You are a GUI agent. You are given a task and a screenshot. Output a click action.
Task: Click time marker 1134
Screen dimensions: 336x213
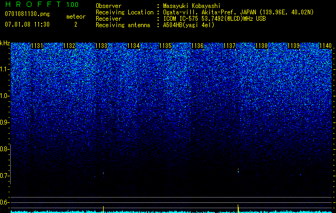click(134, 46)
